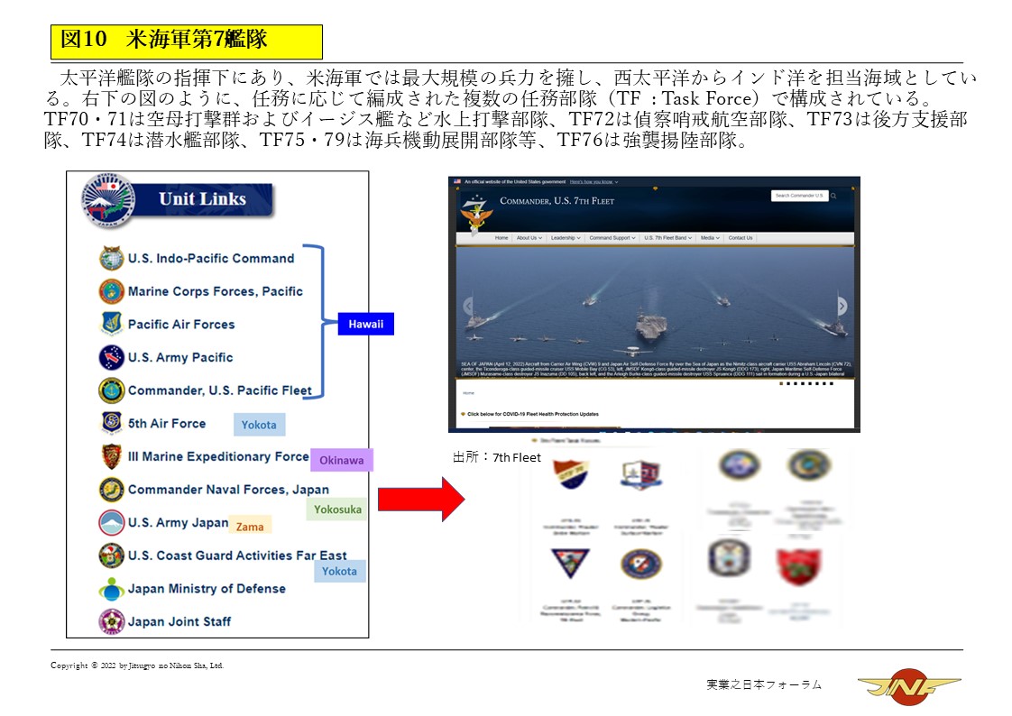The width and height of the screenshot is (1012, 716).
Task: Expand "Here's how you know" disclosure
Action: tap(593, 182)
